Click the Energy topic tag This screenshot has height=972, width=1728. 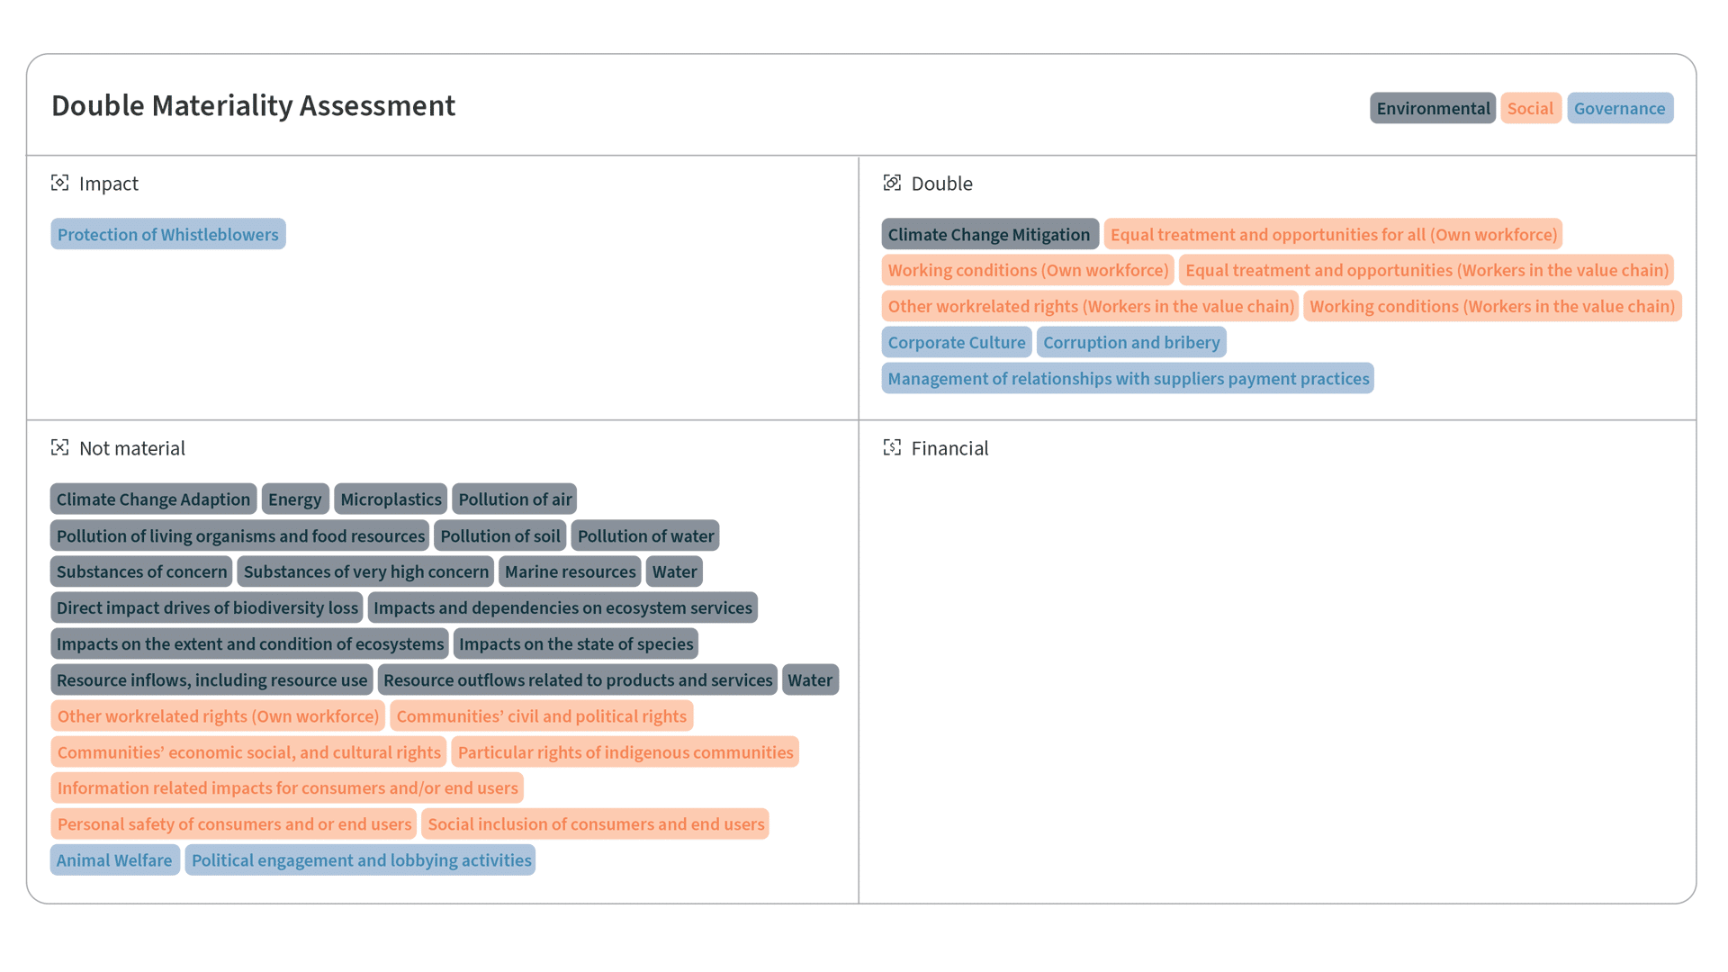[x=294, y=499]
